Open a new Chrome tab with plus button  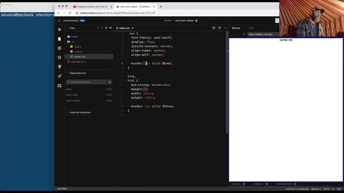(x=161, y=7)
